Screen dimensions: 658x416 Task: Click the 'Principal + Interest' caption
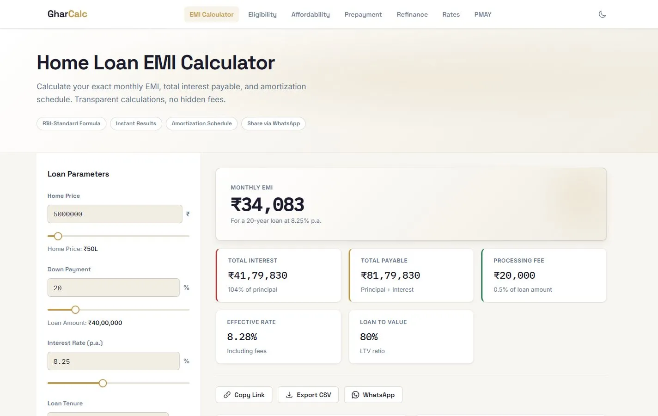tap(387, 289)
